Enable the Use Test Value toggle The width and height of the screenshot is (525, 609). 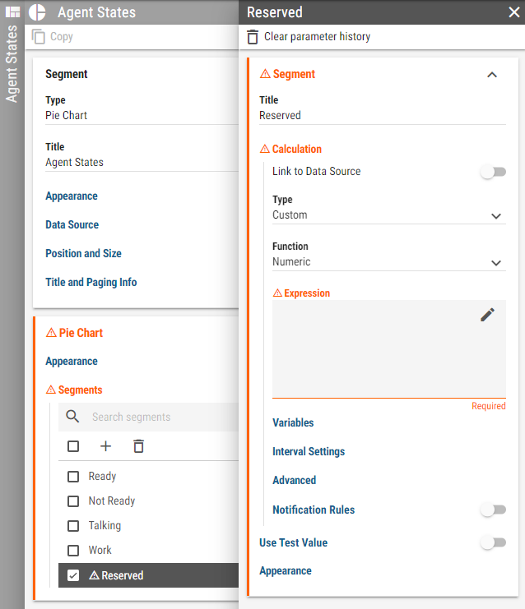click(493, 543)
